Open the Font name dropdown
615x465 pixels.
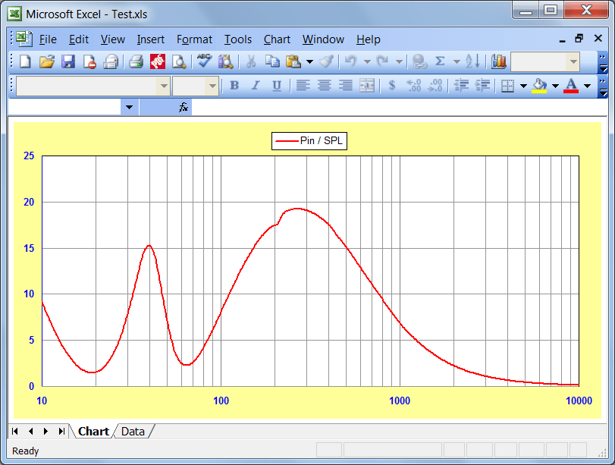(164, 86)
